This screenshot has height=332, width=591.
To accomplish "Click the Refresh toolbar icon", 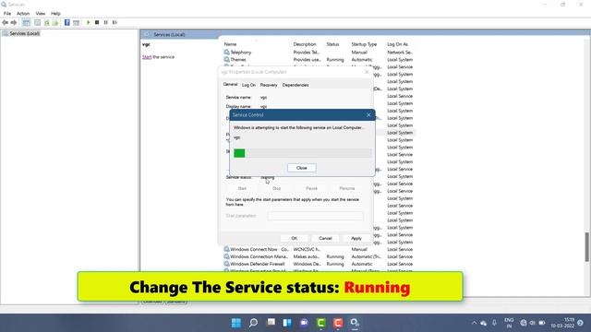I will pos(47,22).
